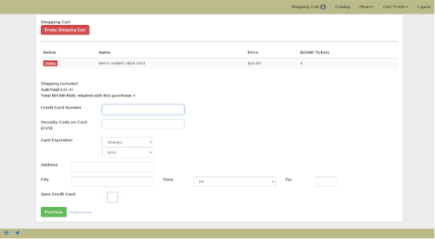Click the Men's Robert Villini Shirt name
Viewport: 435px width, 239px height.
tap(122, 63)
